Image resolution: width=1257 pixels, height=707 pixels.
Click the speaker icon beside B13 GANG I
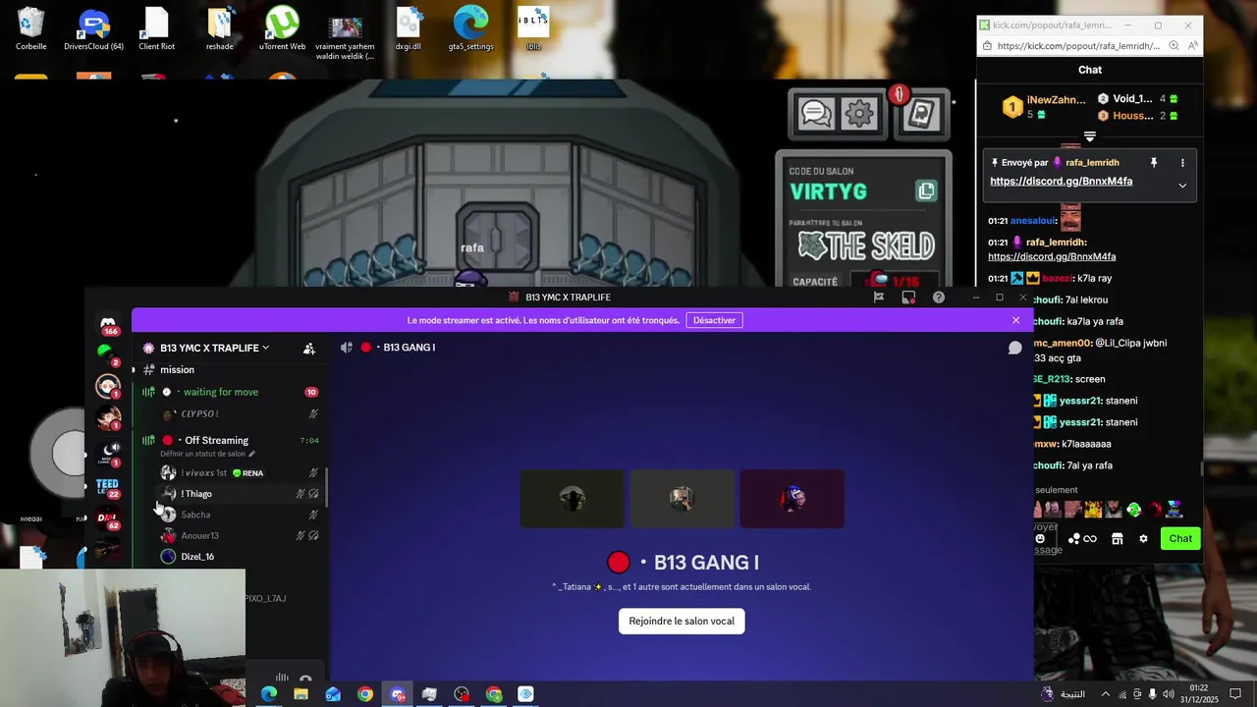click(x=346, y=348)
